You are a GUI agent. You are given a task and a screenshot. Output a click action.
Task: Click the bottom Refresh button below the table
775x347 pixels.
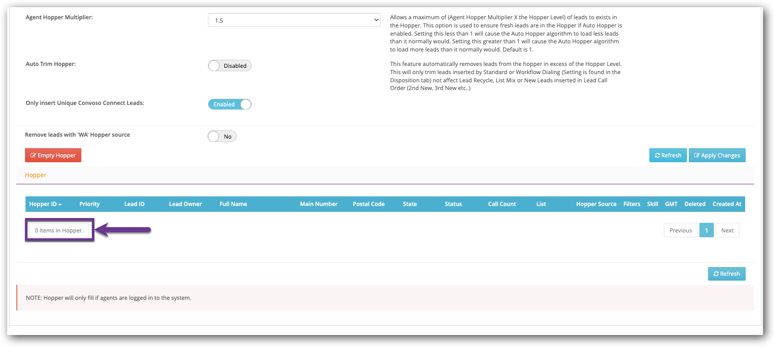726,274
